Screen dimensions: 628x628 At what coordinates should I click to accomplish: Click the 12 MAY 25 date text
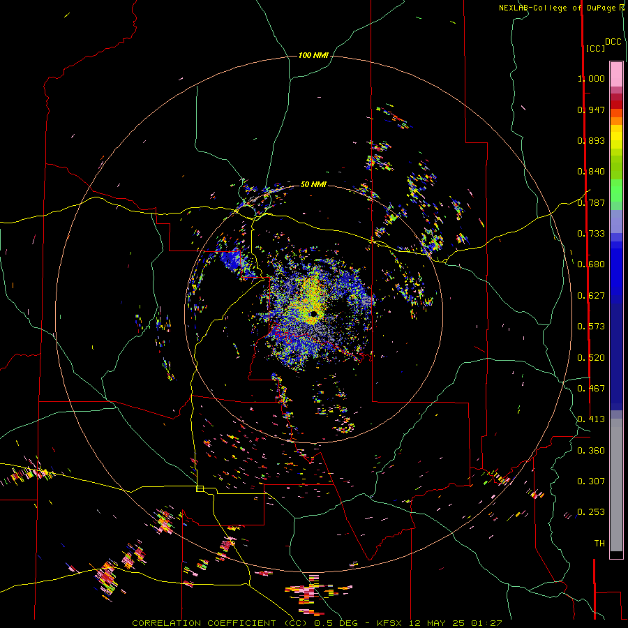(x=437, y=623)
